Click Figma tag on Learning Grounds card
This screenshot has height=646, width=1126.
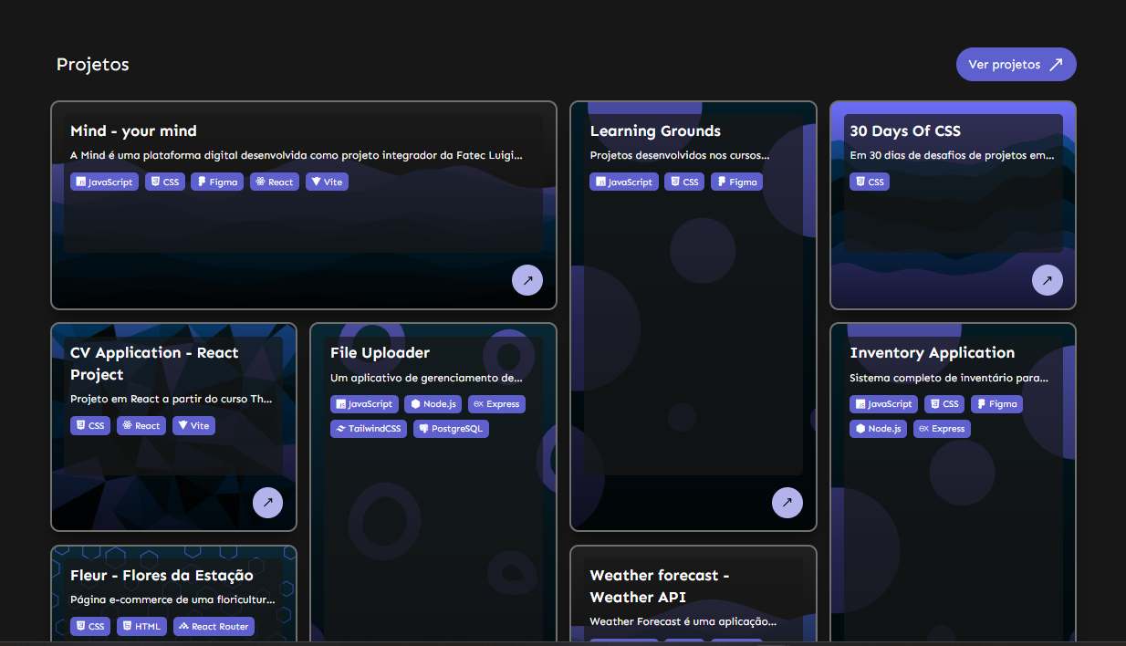[736, 182]
